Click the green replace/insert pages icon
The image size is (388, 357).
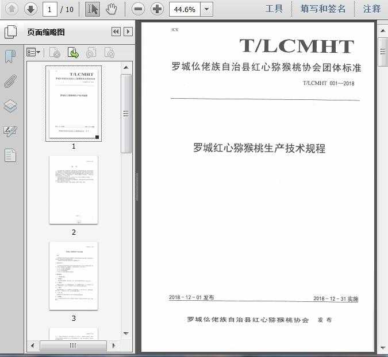[x=73, y=52]
